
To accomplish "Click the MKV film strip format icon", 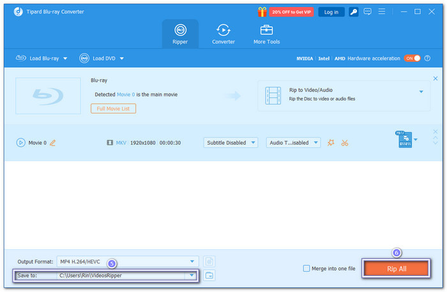I will [110, 143].
